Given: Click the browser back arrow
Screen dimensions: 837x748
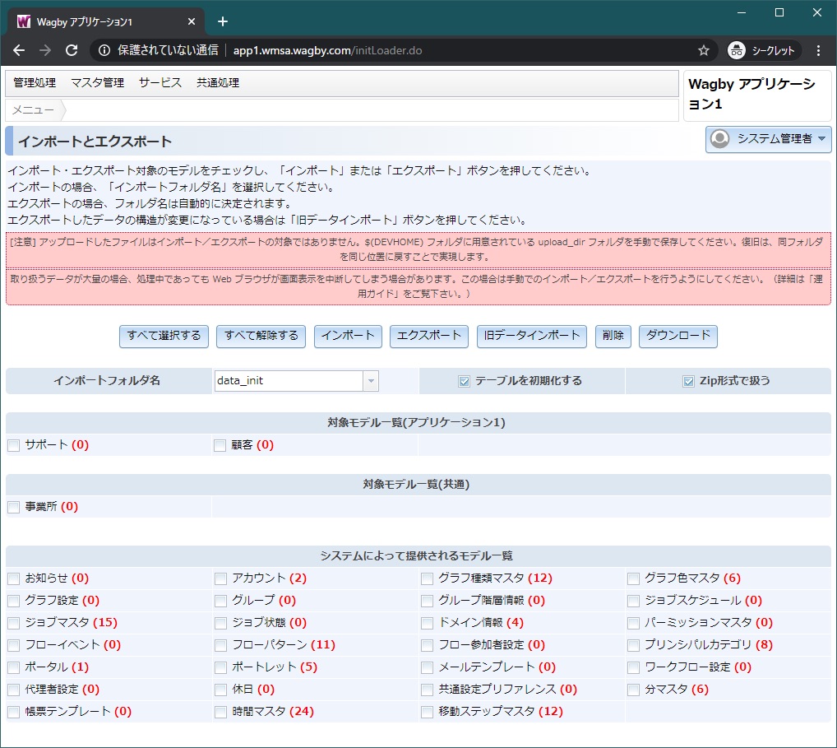Looking at the screenshot, I should coord(19,50).
